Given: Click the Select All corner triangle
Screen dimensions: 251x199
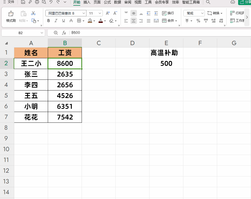Looking at the screenshot, I should pyautogui.click(x=6, y=43).
